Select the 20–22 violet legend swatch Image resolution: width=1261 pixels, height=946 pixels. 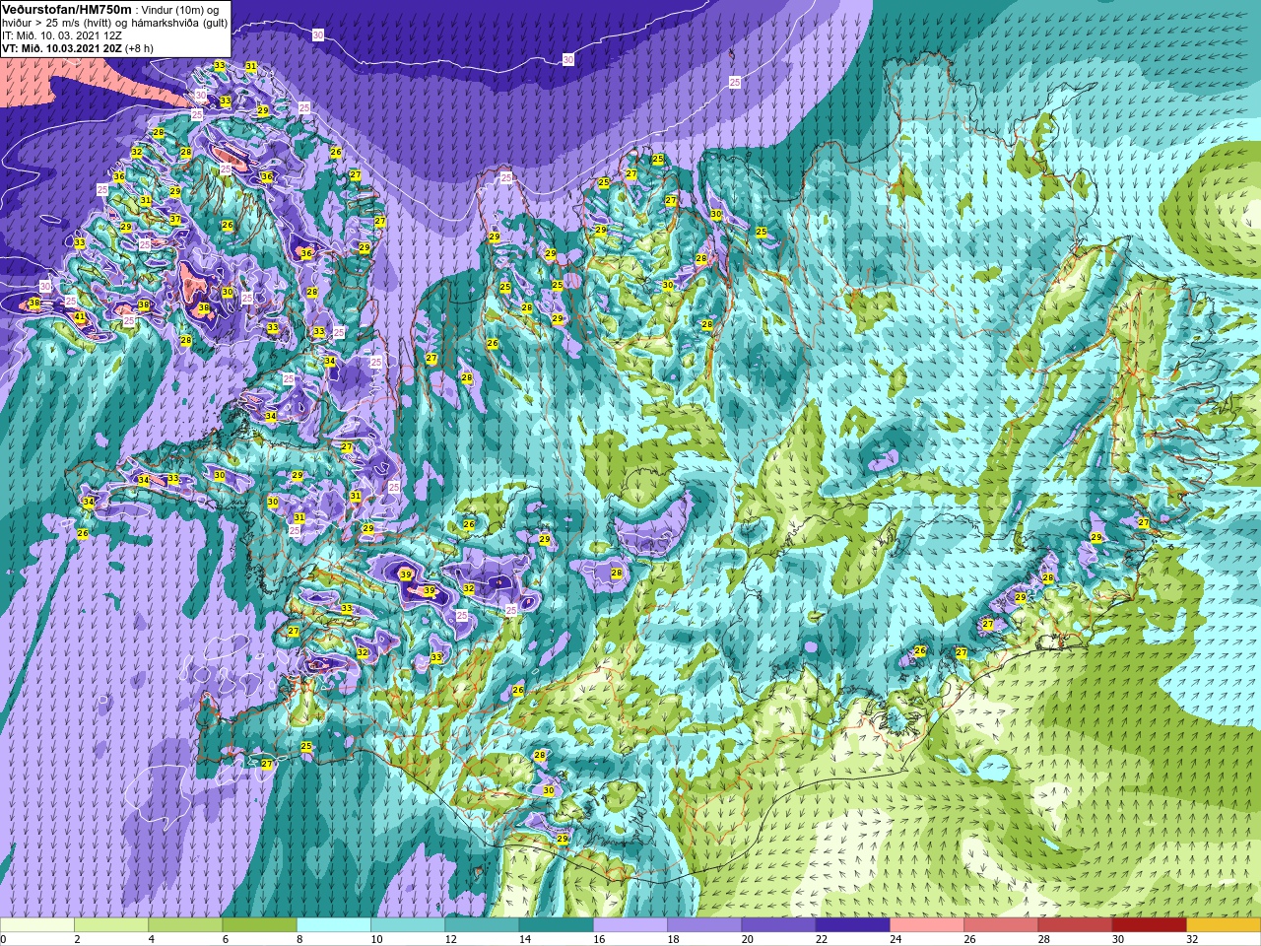[778, 925]
